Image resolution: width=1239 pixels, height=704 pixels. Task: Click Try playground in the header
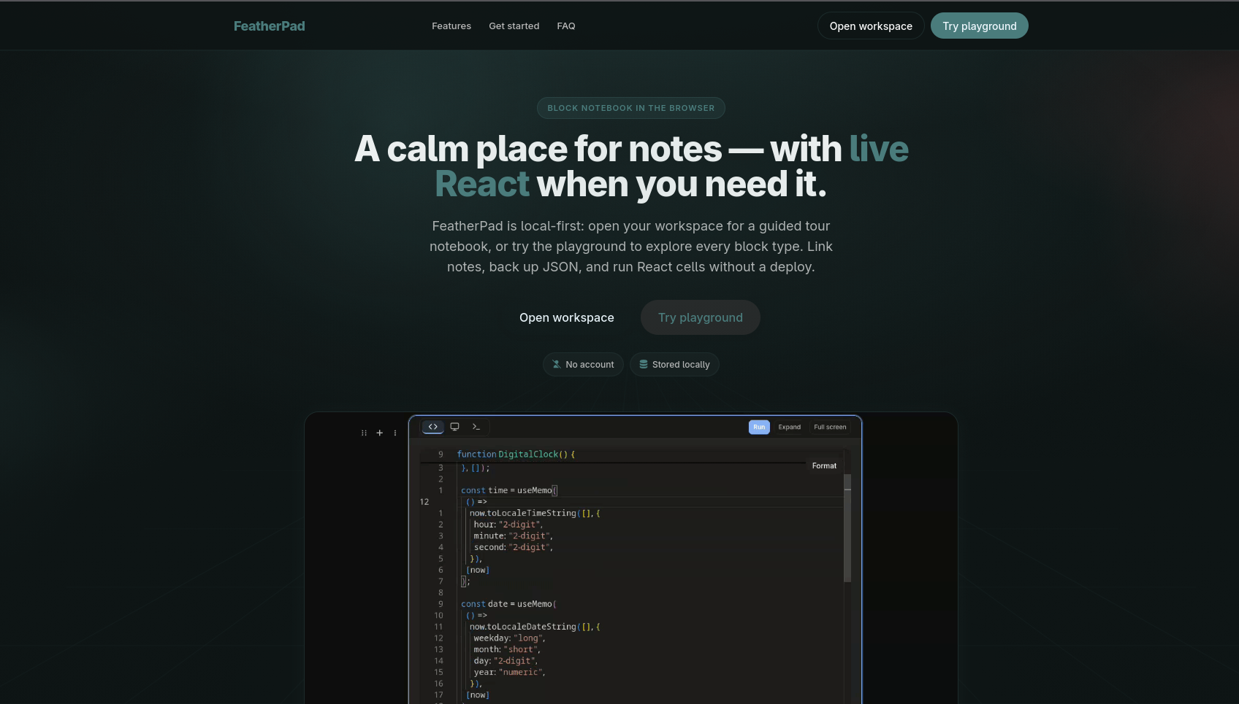click(x=980, y=26)
